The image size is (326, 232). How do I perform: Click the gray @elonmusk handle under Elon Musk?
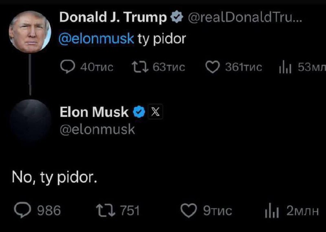tap(97, 129)
